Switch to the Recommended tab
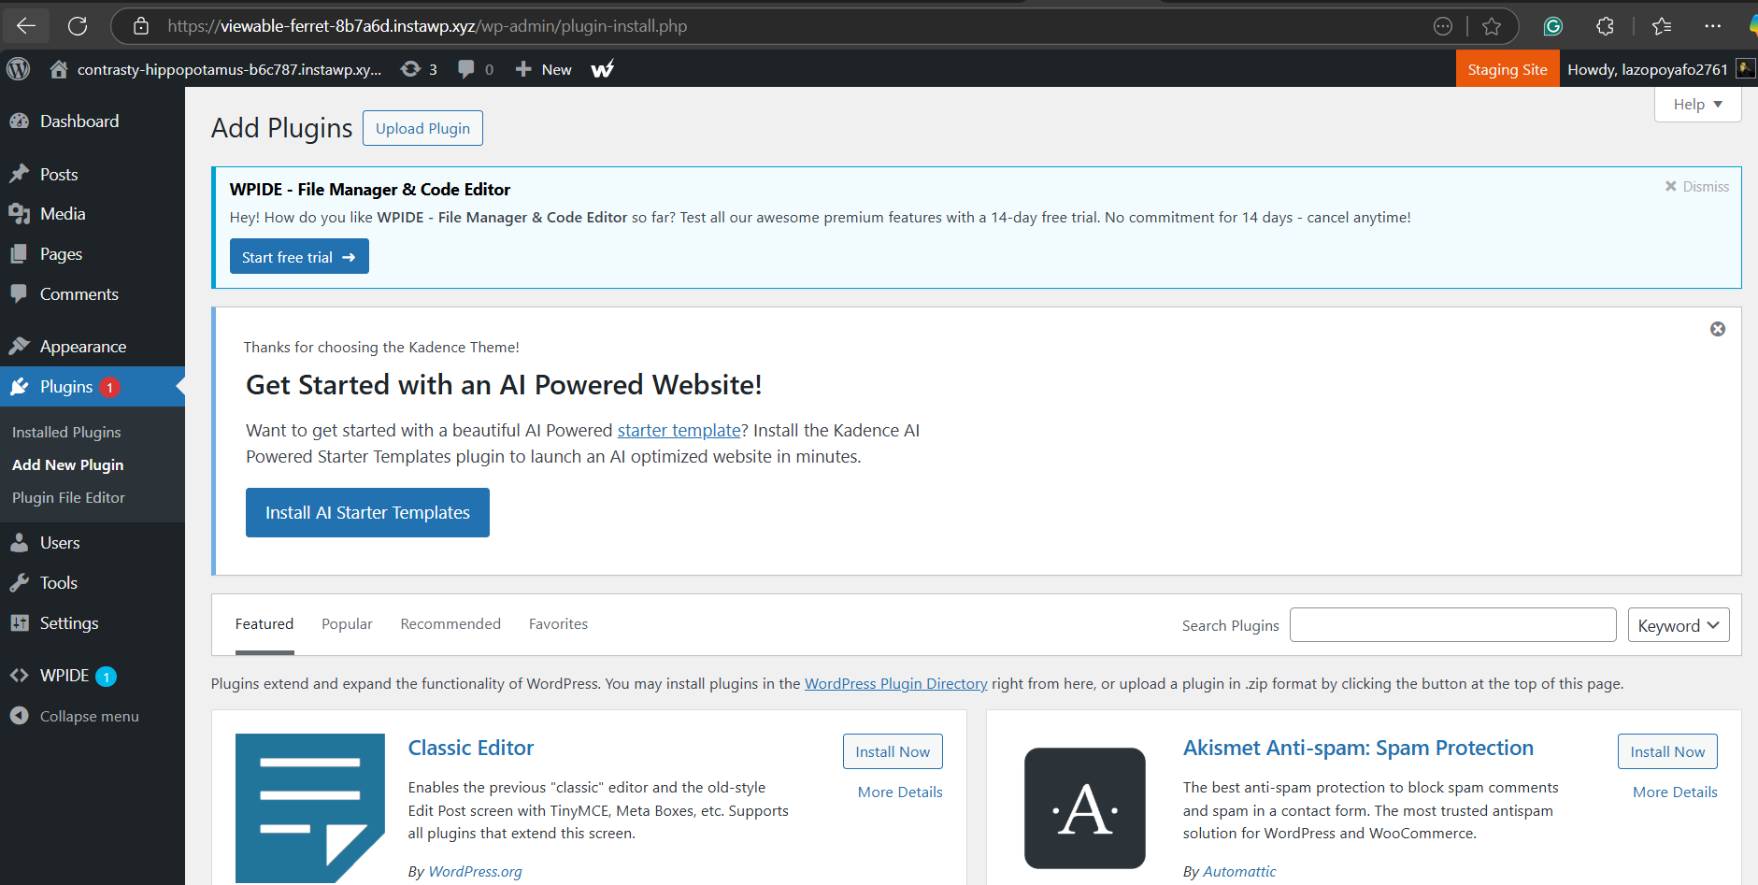 pyautogui.click(x=450, y=624)
